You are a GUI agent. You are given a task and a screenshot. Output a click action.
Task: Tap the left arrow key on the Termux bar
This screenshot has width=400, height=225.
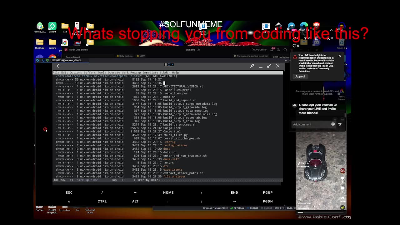coord(168,201)
